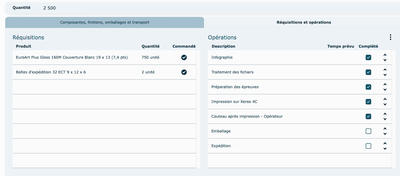The height and width of the screenshot is (176, 400).
Task: Uncheck Impression sur Xerox 4C completed box
Action: pos(368,102)
